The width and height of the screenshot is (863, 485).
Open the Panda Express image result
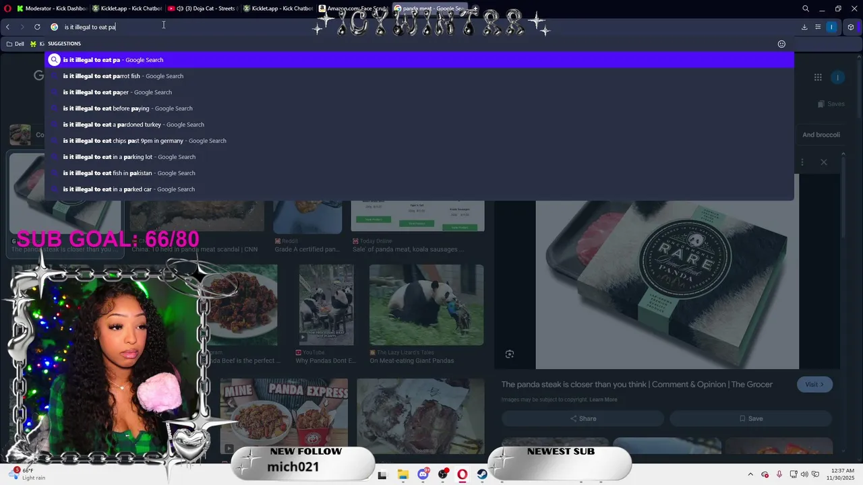tap(284, 416)
